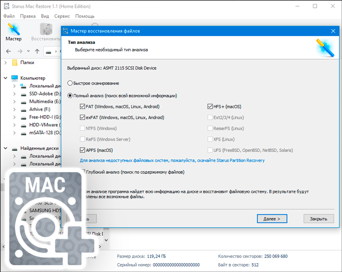Screen dimensions: 342x272
Task: Select the Arhive (F:) drive icon
Action: 24,110
